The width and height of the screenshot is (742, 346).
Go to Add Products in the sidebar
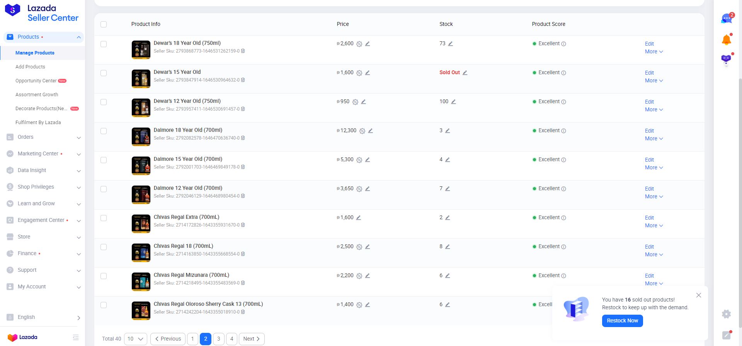[30, 67]
